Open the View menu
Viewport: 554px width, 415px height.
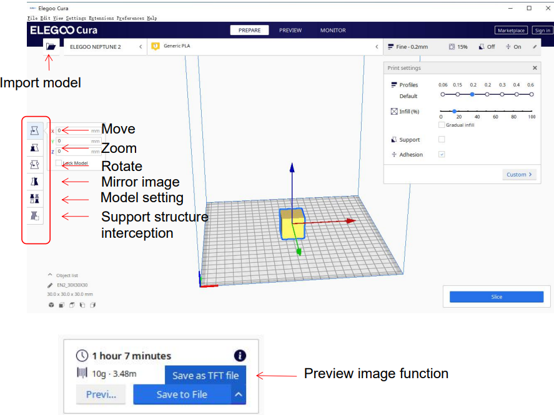tap(58, 18)
